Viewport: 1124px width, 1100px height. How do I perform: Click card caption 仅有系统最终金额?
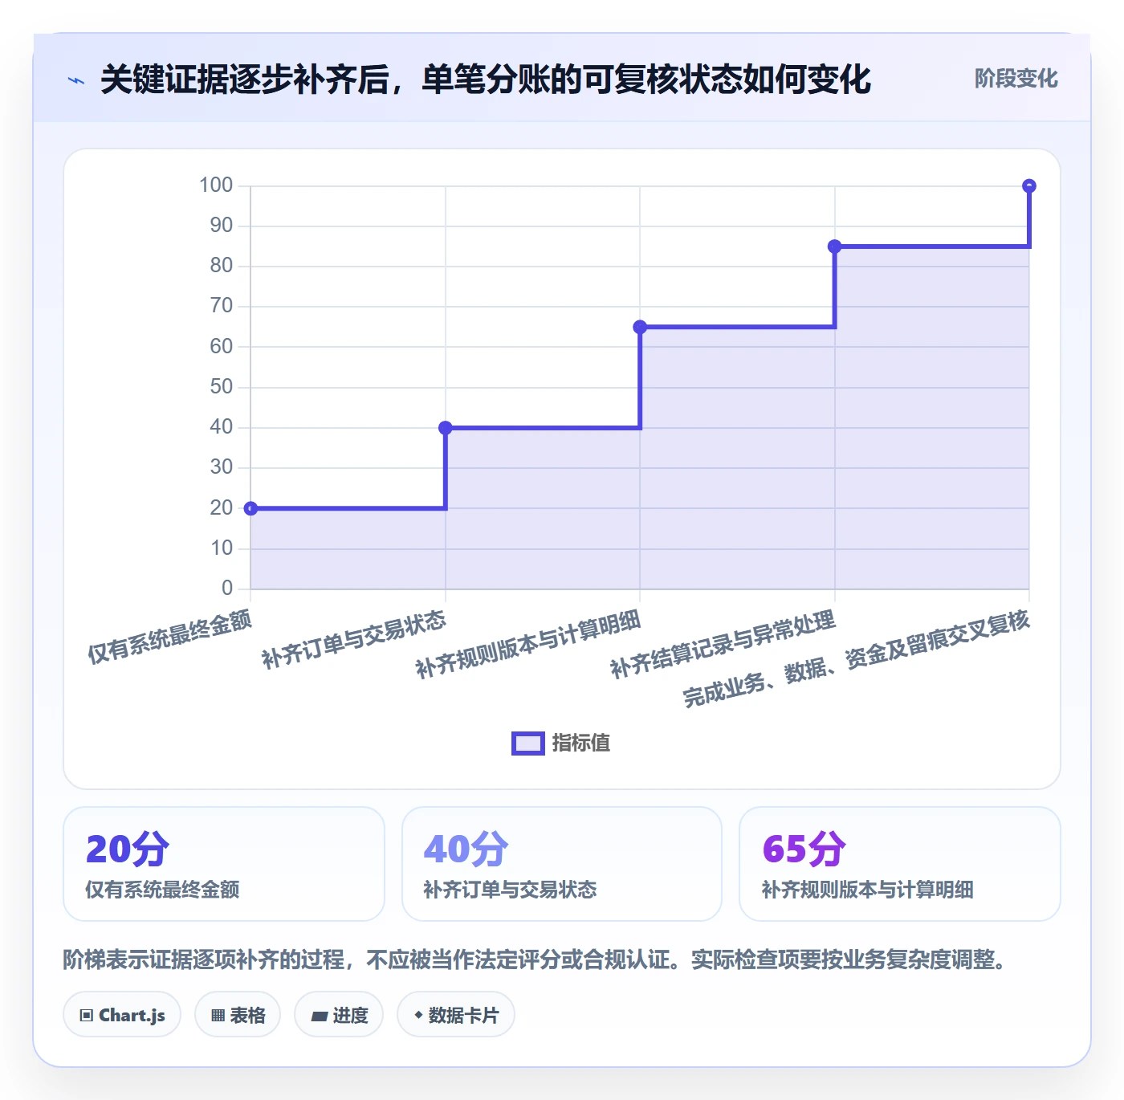[163, 890]
